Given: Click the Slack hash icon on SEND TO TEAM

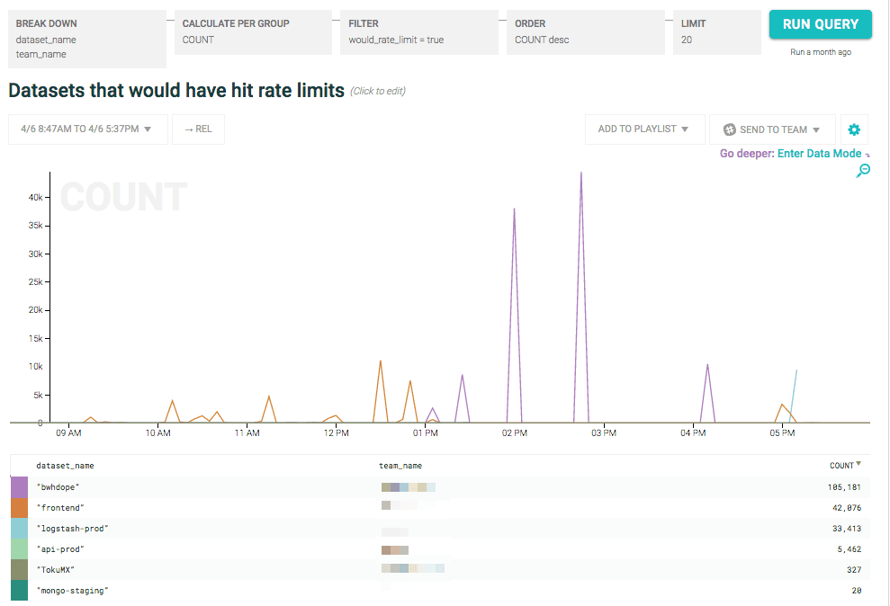Looking at the screenshot, I should point(729,129).
